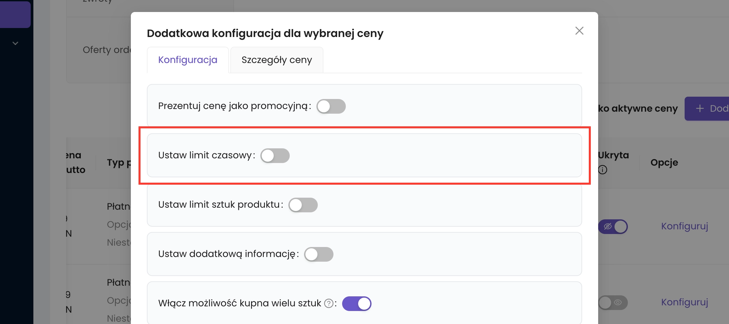
Task: Unhide the first price via its visibility switch
Action: 613,227
